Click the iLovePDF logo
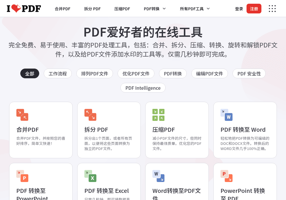Image resolution: width=286 pixels, height=200 pixels. pos(24,9)
